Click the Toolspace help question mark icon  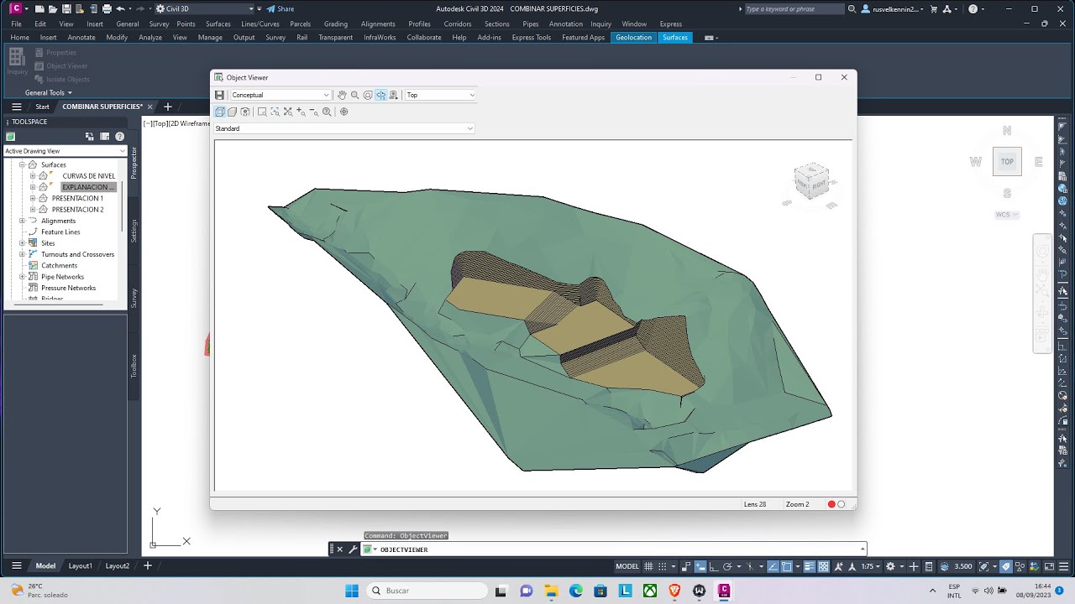pos(119,137)
